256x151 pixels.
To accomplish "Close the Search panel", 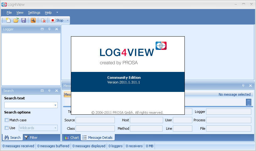I will point(56,91).
